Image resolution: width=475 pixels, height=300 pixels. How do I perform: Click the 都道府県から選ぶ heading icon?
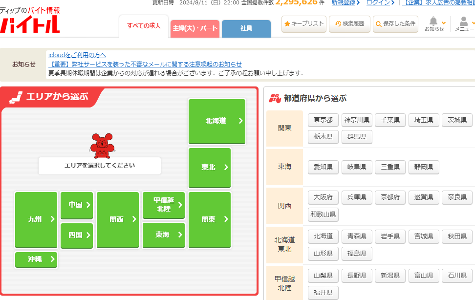[275, 98]
